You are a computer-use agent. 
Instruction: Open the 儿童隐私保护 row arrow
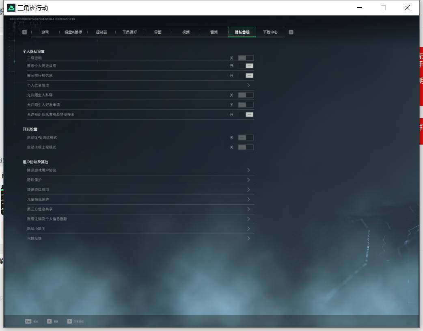tap(248, 199)
